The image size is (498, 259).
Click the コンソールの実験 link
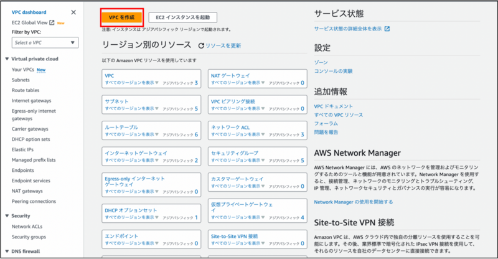tap(333, 71)
